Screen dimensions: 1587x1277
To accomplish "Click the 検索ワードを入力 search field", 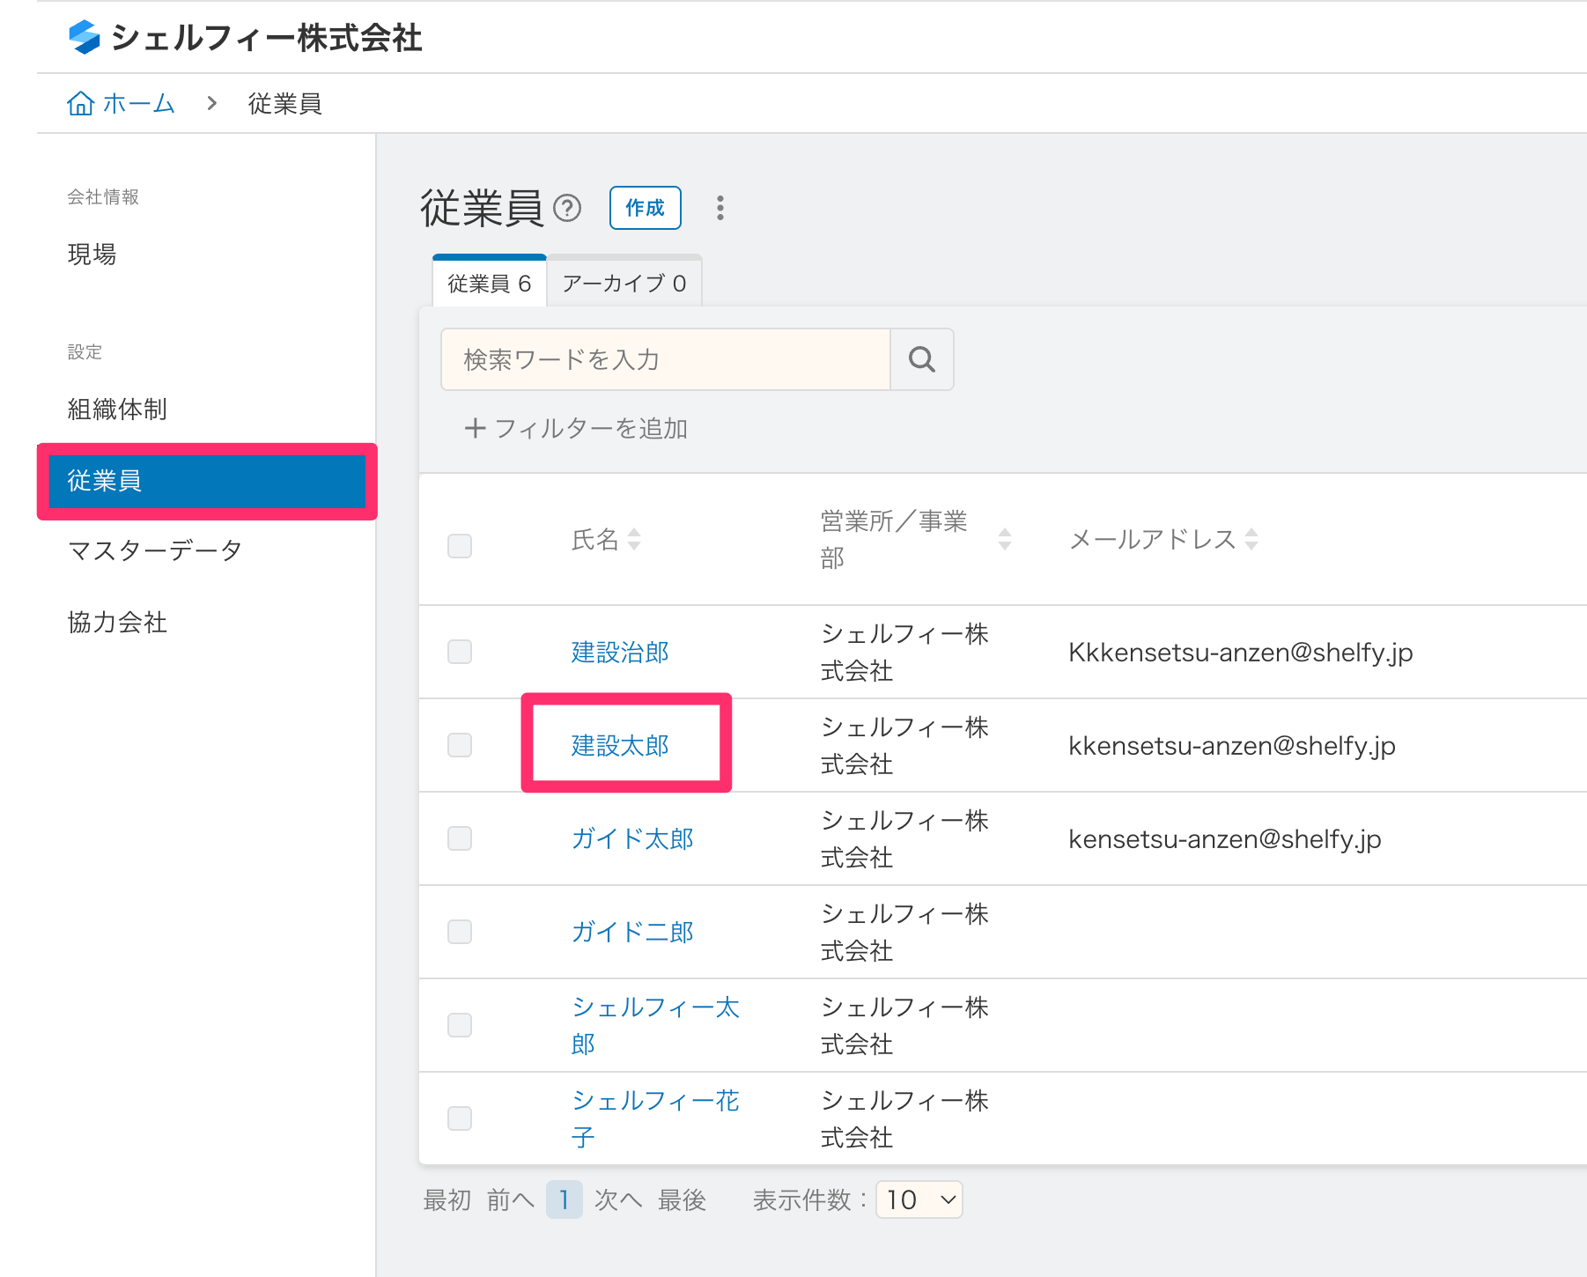I will tap(665, 359).
